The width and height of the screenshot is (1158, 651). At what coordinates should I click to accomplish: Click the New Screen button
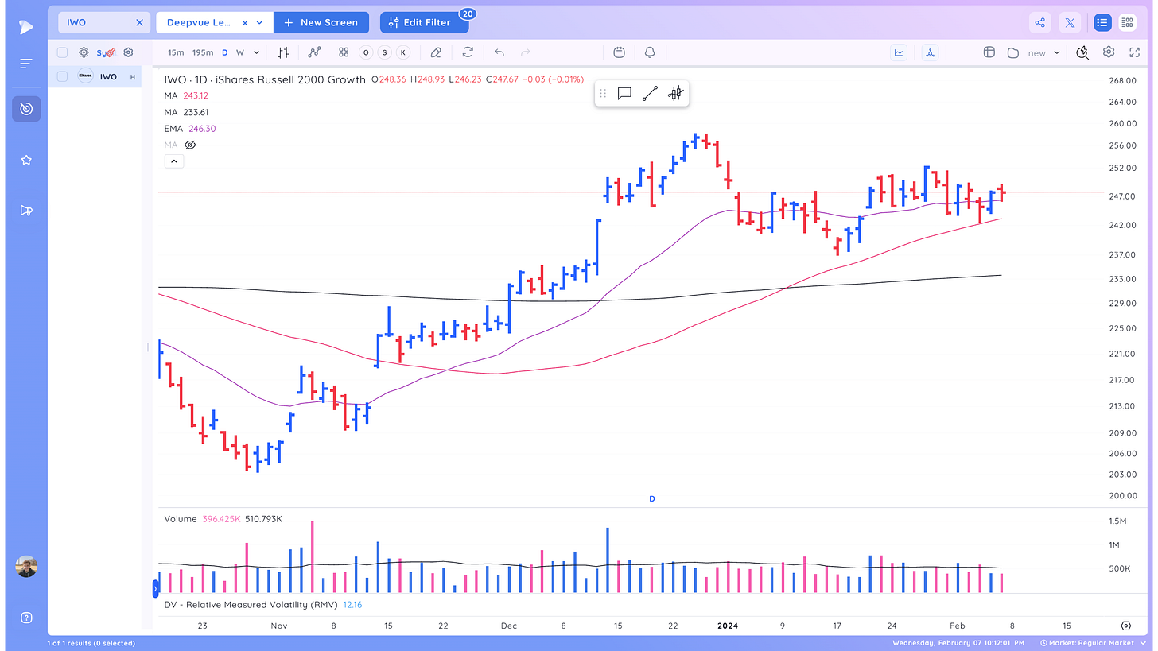(x=321, y=22)
